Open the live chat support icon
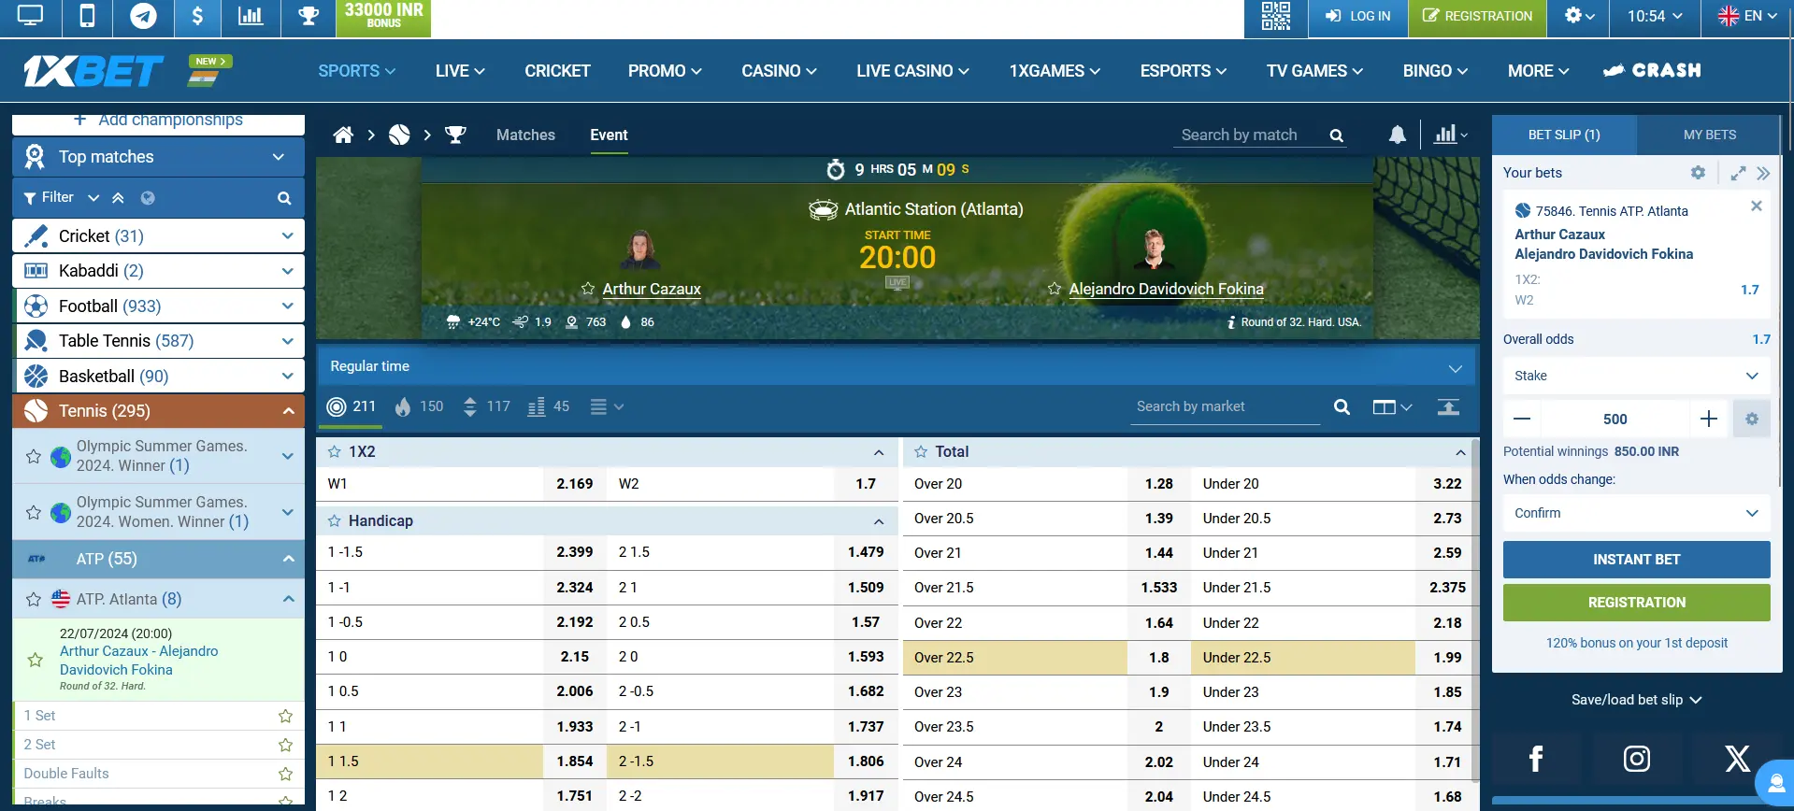Viewport: 1794px width, 811px height. pos(1775,782)
